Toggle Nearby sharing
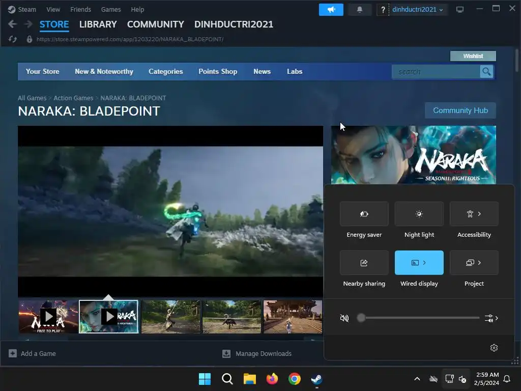Screen dimensions: 521x391 point(364,263)
